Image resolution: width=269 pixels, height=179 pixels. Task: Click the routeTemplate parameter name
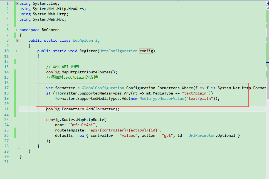[70, 130]
